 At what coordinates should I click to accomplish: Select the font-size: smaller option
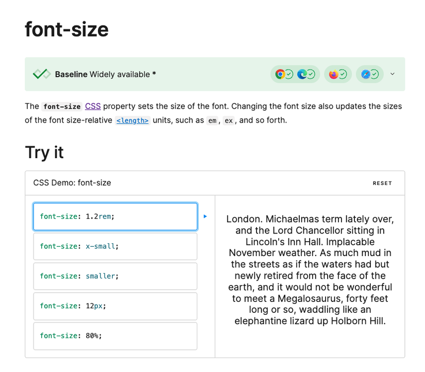[x=115, y=276]
